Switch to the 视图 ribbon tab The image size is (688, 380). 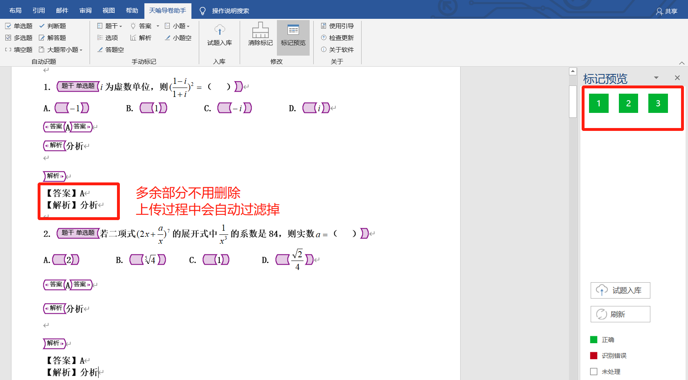click(108, 11)
